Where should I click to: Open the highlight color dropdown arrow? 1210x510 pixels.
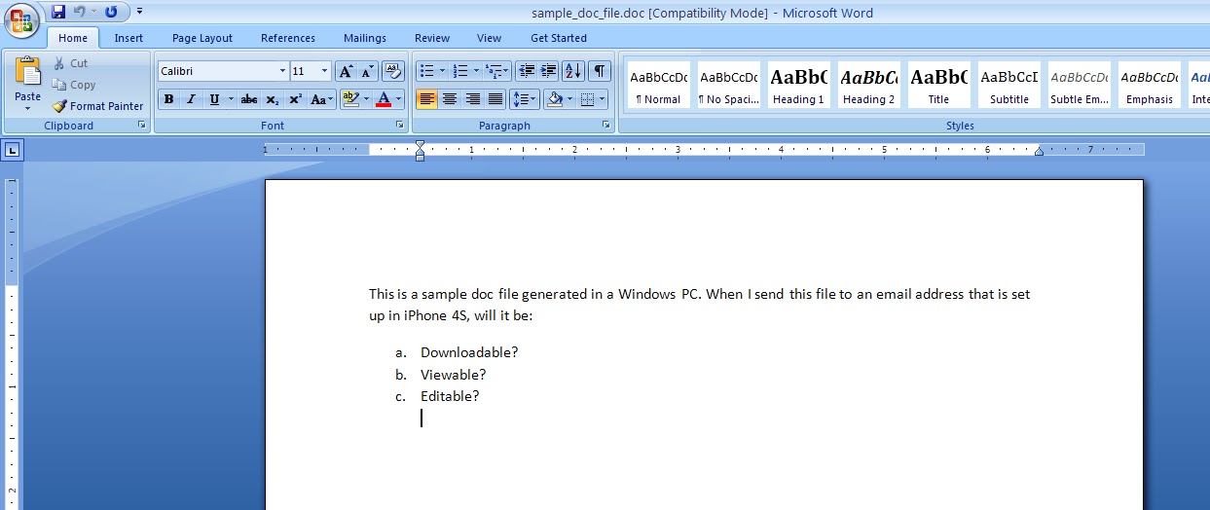click(367, 99)
